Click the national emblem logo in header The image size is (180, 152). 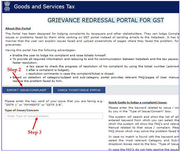(x=7, y=6)
